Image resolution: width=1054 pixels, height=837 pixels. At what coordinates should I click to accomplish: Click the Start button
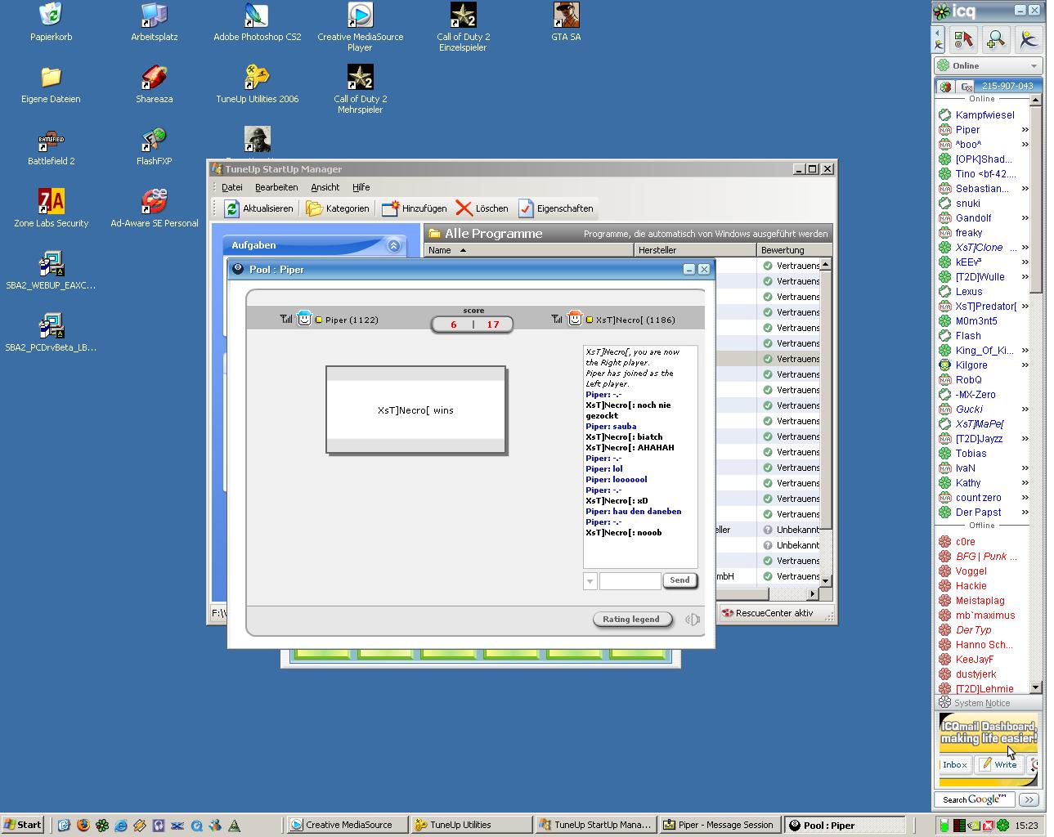[22, 825]
